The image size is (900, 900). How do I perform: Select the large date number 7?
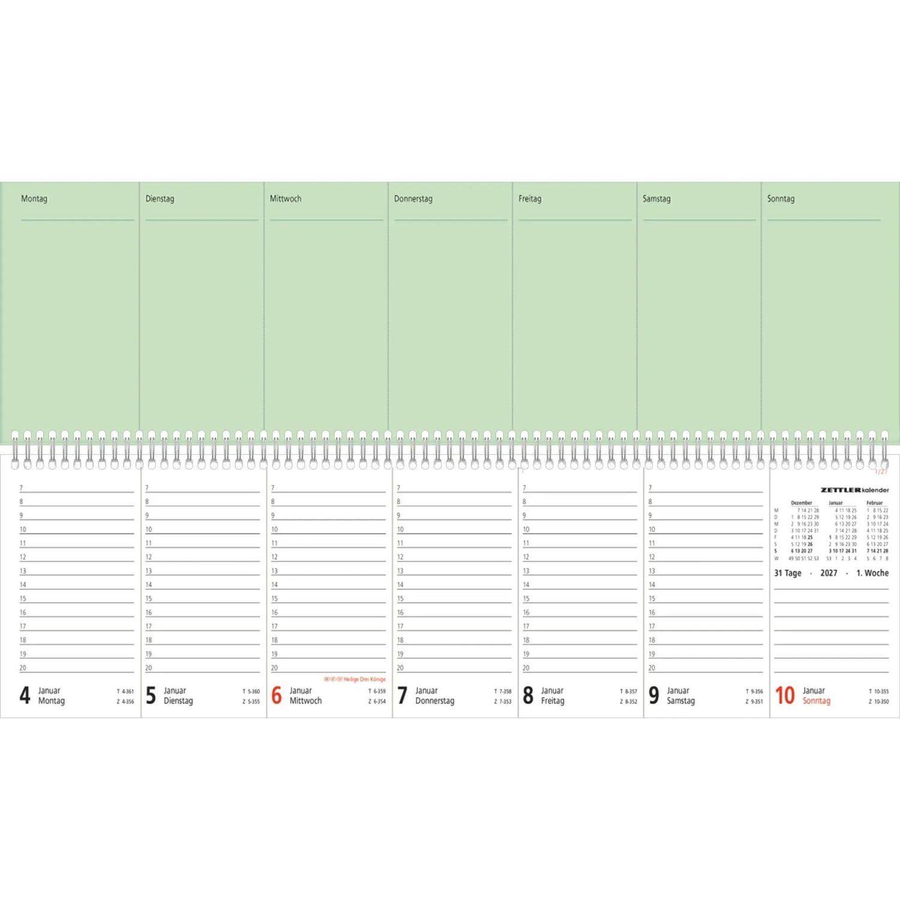click(x=402, y=695)
